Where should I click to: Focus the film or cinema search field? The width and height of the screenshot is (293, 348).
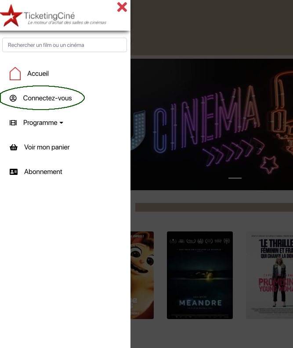point(65,45)
